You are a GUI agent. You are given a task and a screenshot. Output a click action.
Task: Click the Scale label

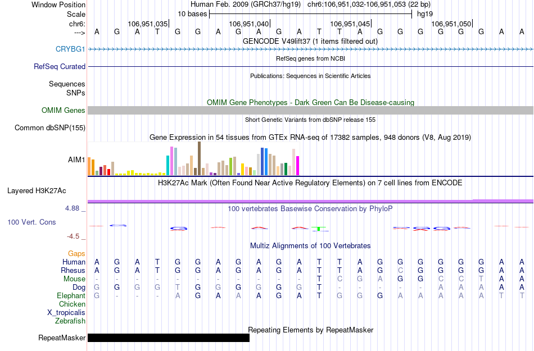76,14
